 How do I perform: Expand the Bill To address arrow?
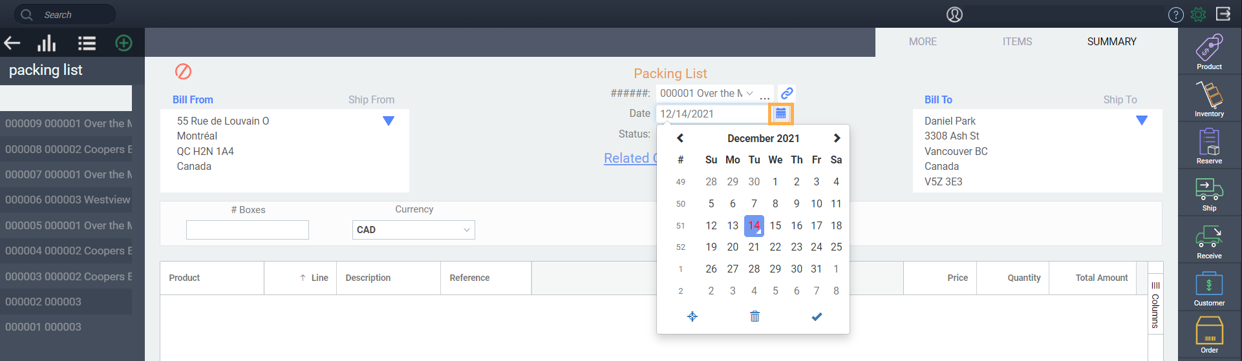pos(1142,121)
